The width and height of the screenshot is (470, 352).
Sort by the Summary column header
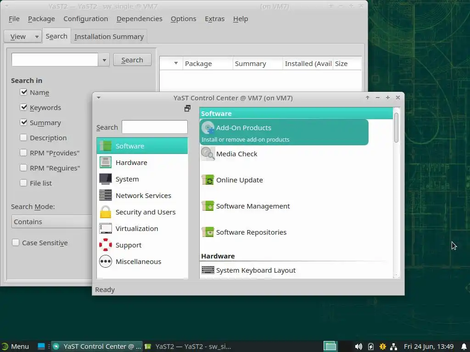coord(258,63)
